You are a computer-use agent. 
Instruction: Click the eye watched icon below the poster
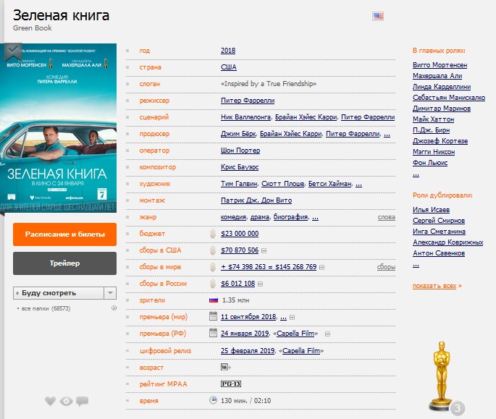(66, 402)
